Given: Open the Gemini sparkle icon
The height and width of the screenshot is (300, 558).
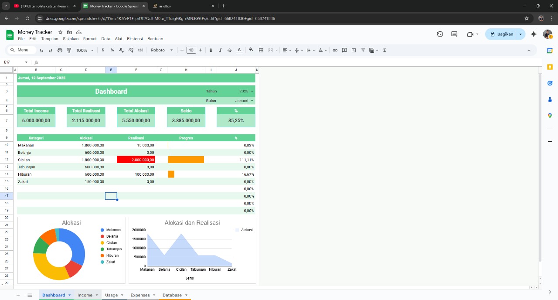Looking at the screenshot, I should 534,34.
